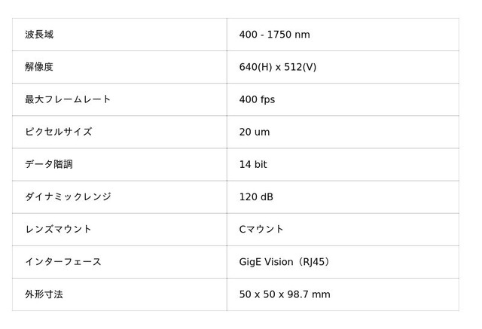The image size is (482, 329).
Task: Click the インターフェース row label
Action: tap(63, 262)
